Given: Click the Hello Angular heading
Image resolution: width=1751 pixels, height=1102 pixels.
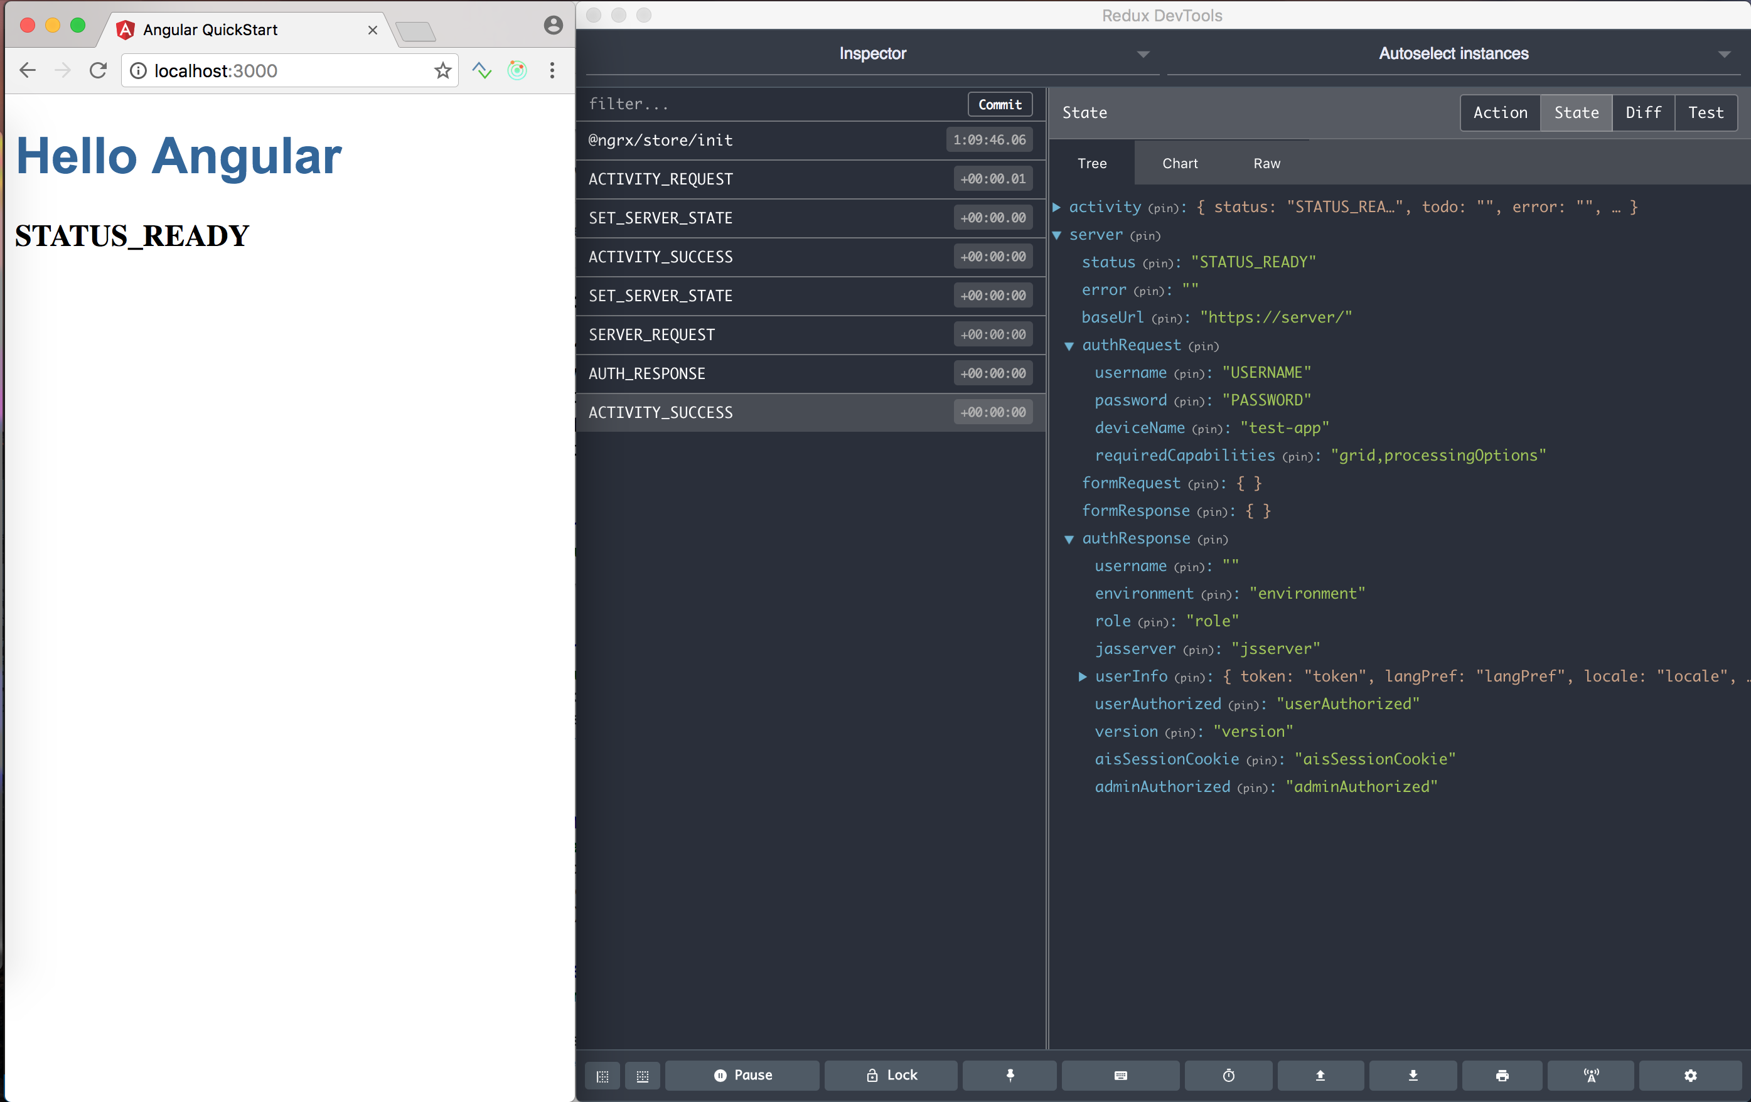Looking at the screenshot, I should pos(179,156).
